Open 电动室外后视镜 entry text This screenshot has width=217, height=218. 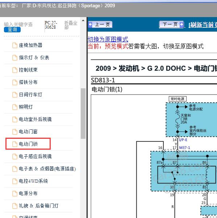pyautogui.click(x=35, y=119)
